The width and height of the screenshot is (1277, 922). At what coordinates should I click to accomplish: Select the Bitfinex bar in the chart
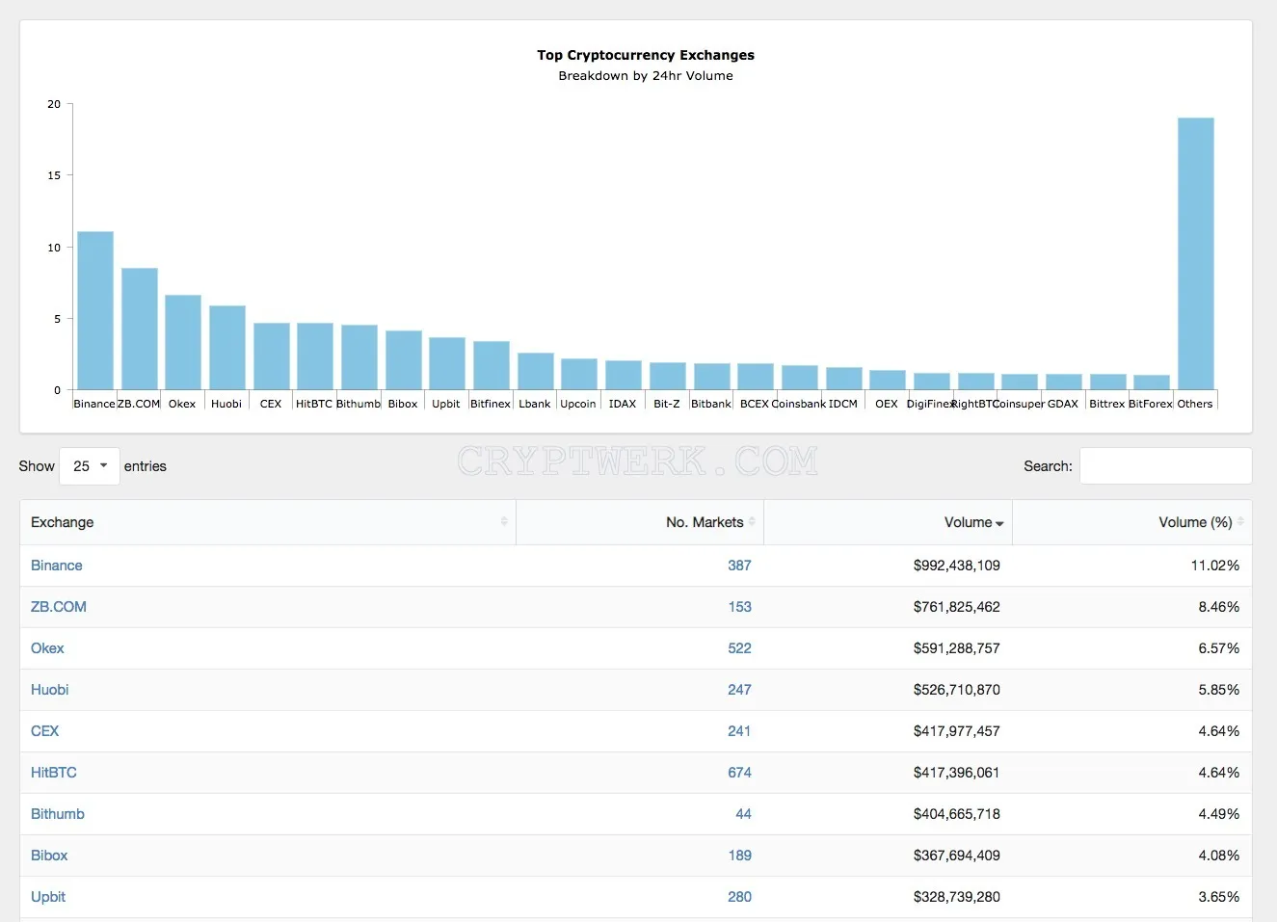point(492,365)
